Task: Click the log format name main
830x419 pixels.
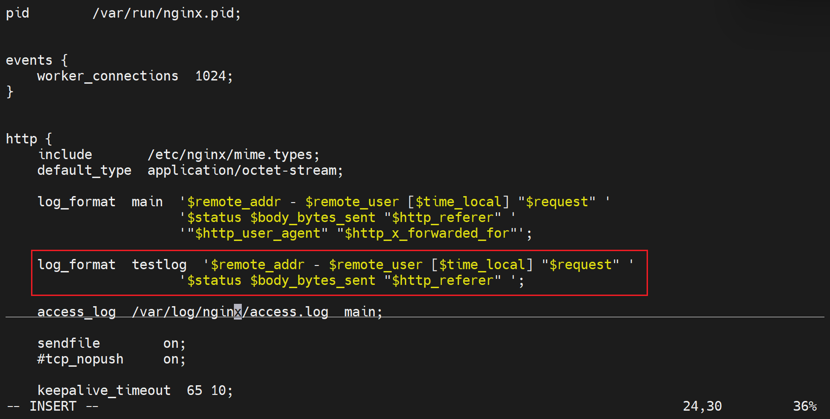Action: [x=147, y=202]
